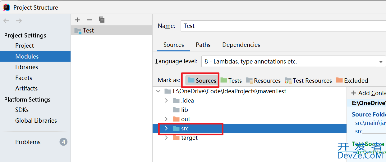Select the lib folder row

[250, 110]
